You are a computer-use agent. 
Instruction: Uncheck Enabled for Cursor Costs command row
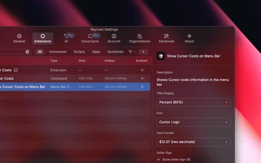click(x=142, y=78)
